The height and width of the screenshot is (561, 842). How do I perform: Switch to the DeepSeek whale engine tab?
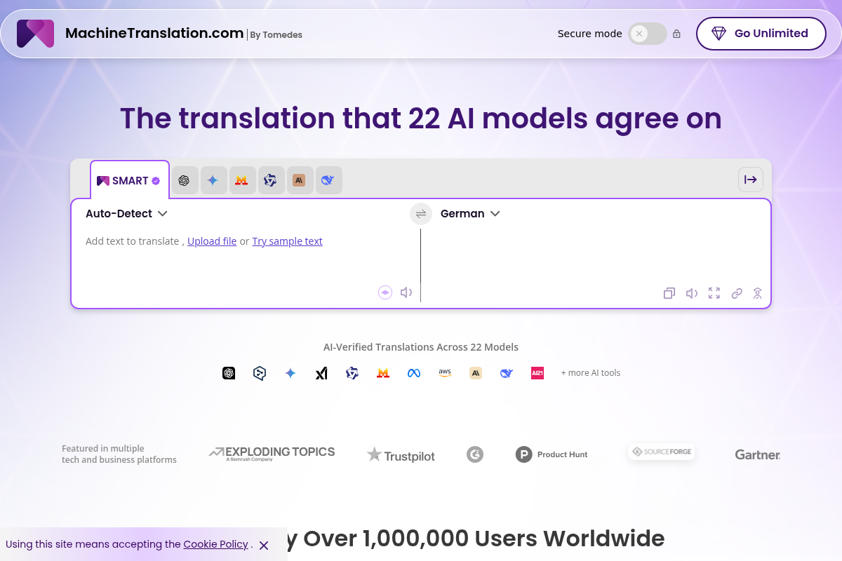click(x=328, y=180)
